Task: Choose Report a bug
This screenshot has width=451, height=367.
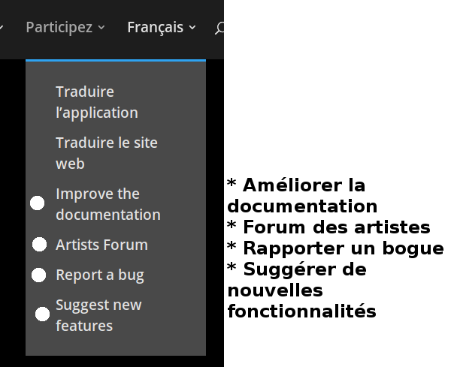Action: (x=99, y=275)
